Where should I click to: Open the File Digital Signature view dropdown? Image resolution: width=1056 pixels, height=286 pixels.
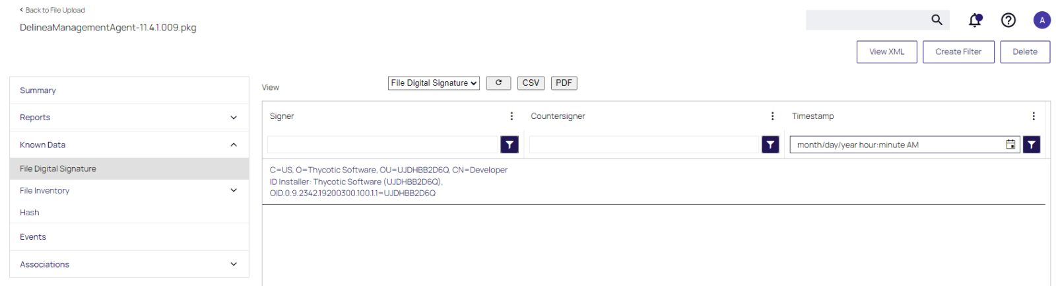click(x=434, y=83)
